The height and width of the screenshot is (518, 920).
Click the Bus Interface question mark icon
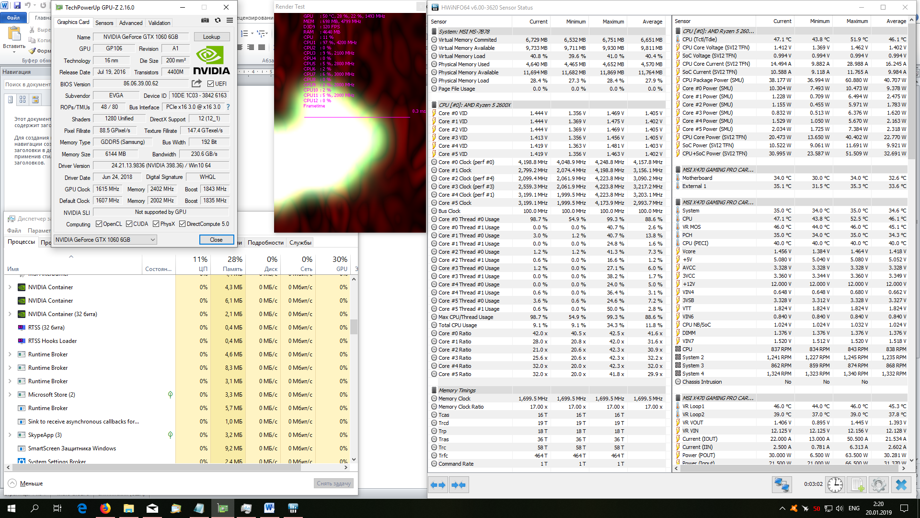228,107
